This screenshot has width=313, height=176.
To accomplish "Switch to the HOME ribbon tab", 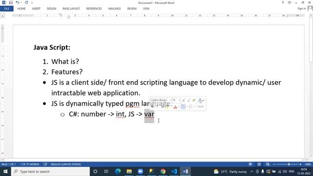I will pos(22,9).
